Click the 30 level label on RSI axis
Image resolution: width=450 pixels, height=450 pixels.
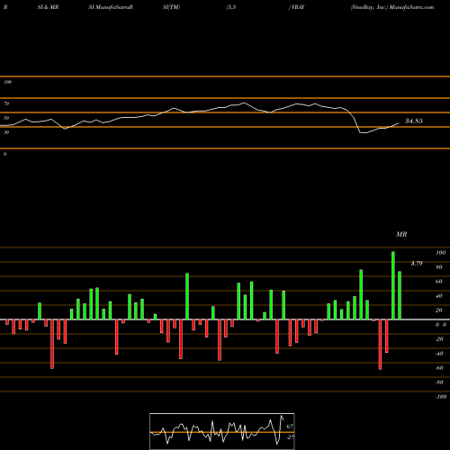click(6, 132)
